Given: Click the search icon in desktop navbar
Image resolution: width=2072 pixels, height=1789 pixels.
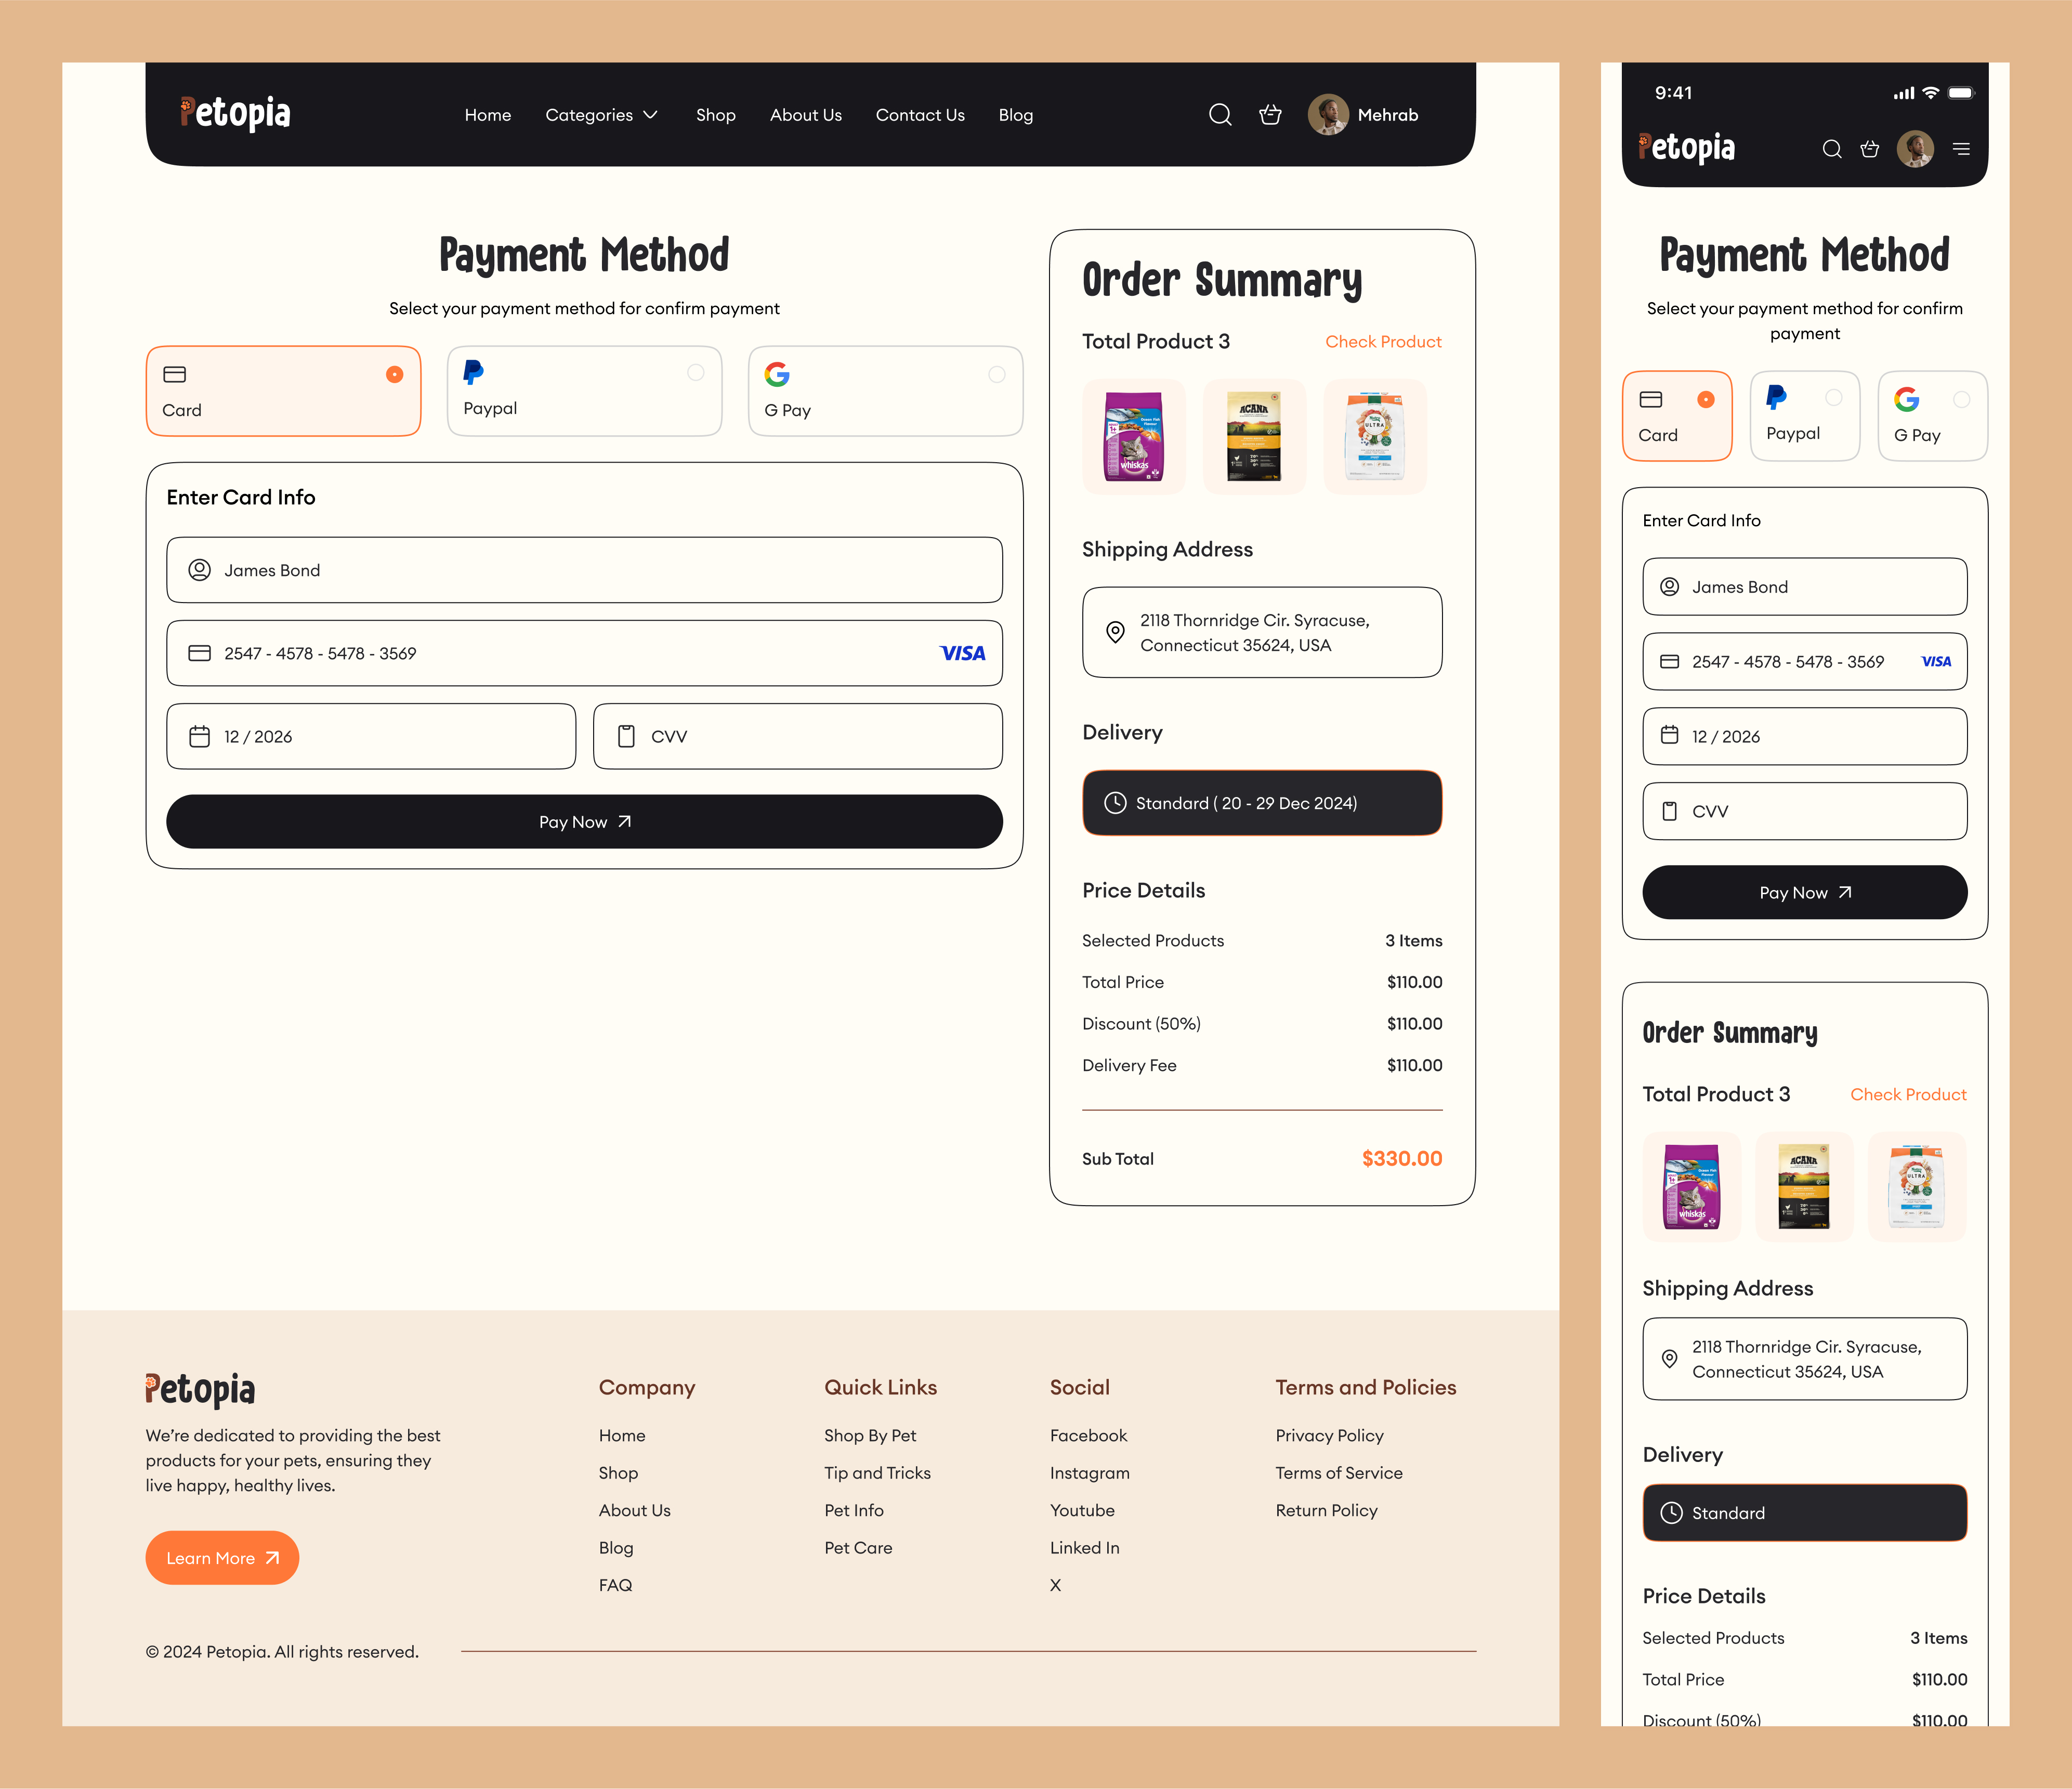Looking at the screenshot, I should click(x=1219, y=115).
